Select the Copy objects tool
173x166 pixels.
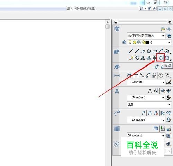click(137, 58)
